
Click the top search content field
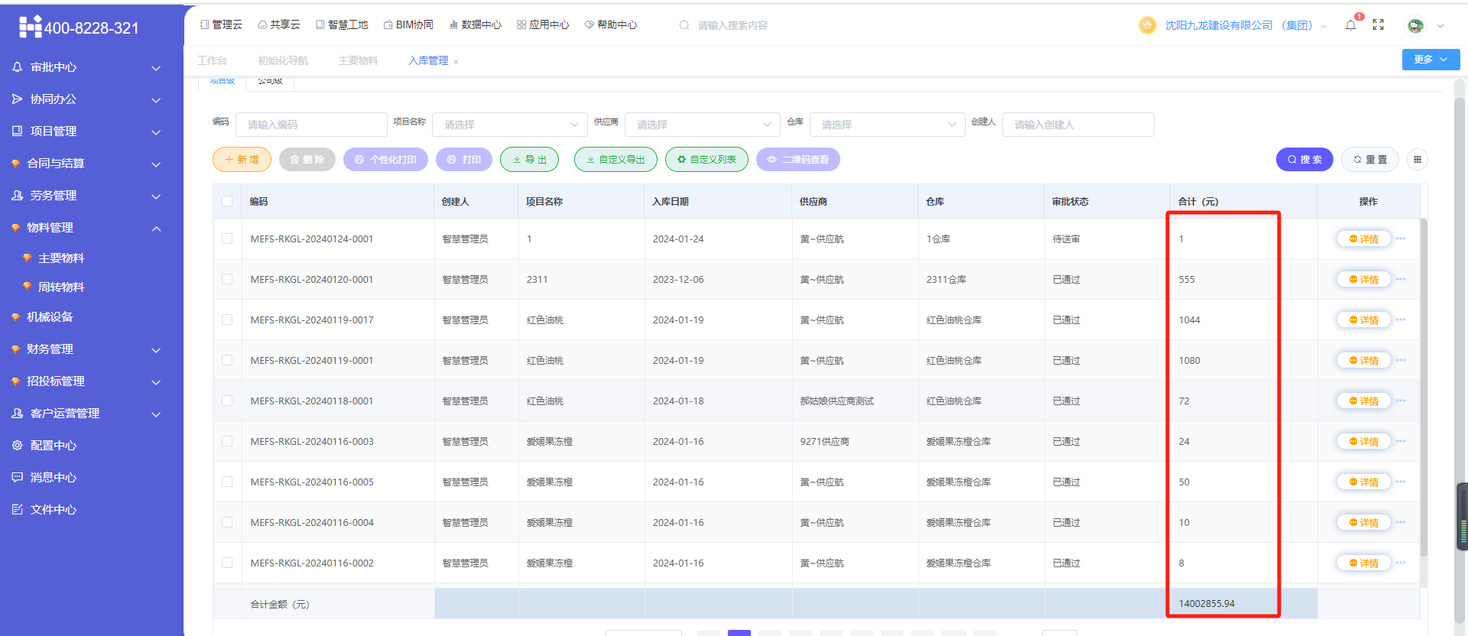pos(732,25)
